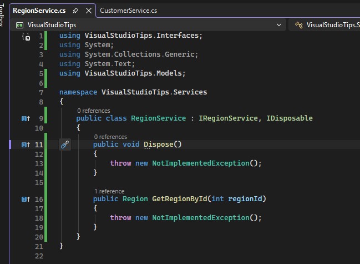Click the document health icon beside line 1
Image resolution: width=360 pixels, height=264 pixels.
coord(26,36)
